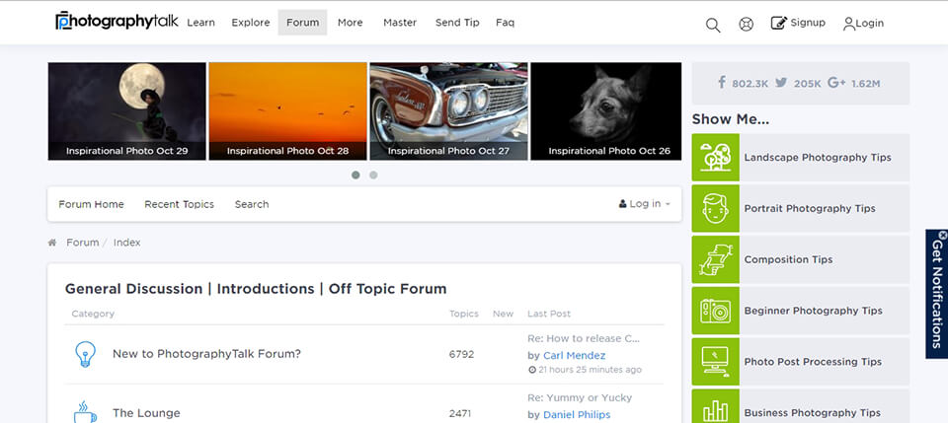Open the More menu in navigation
Image resolution: width=948 pixels, height=423 pixels.
350,23
